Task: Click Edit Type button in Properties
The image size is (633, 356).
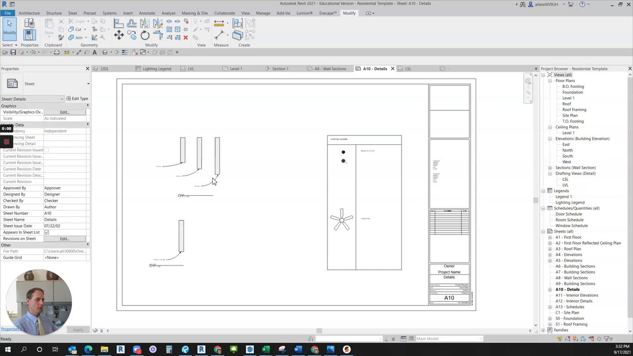Action: (77, 99)
